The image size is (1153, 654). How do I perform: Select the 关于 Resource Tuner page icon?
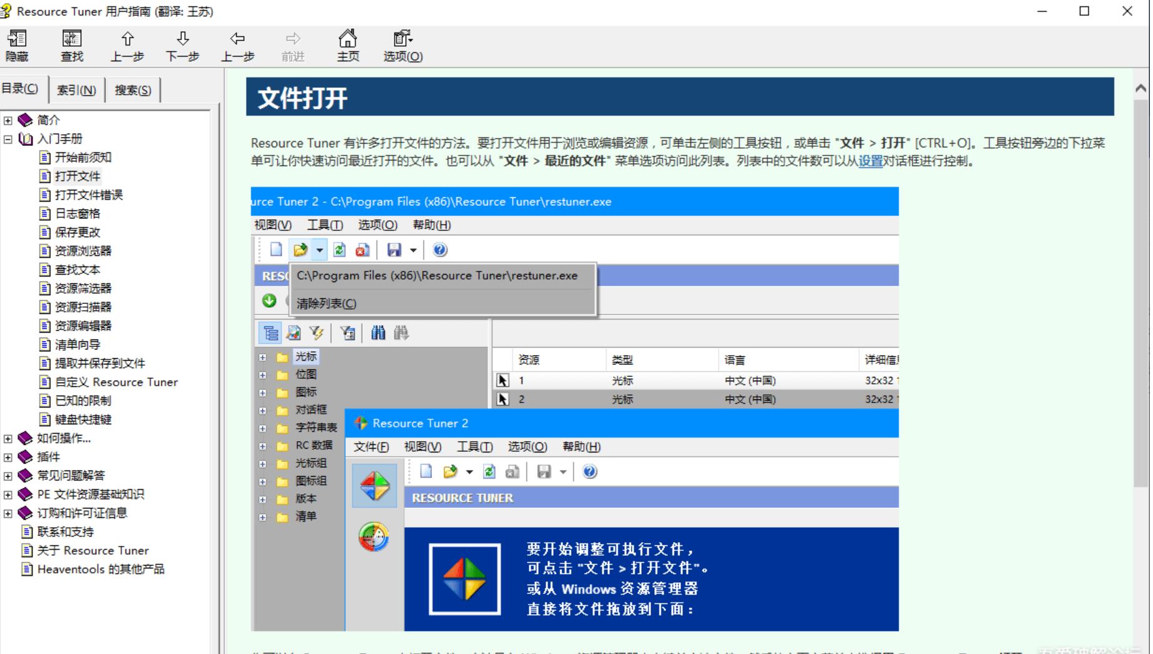pyautogui.click(x=27, y=550)
